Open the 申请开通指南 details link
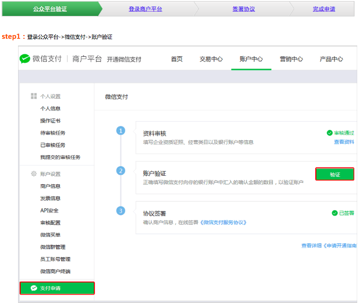This screenshot has width=362, height=308. (329, 246)
